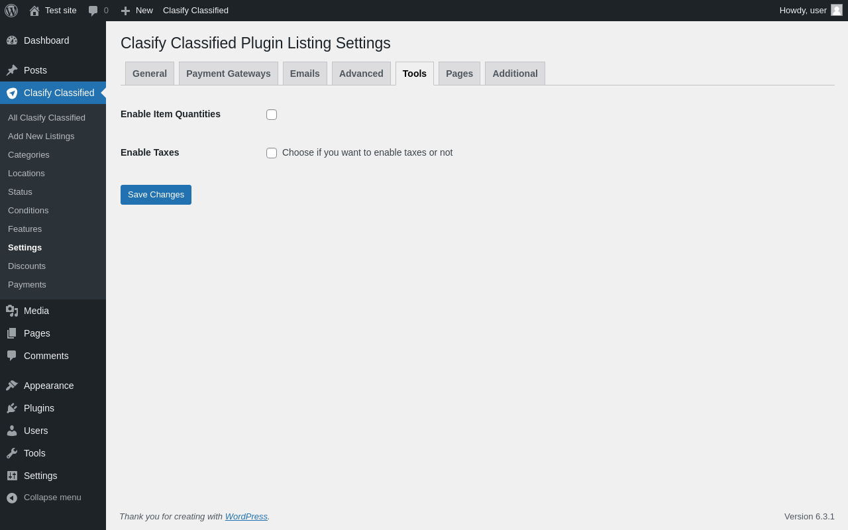Click the Media icon in sidebar
Viewport: 848px width, 530px height.
click(x=12, y=311)
